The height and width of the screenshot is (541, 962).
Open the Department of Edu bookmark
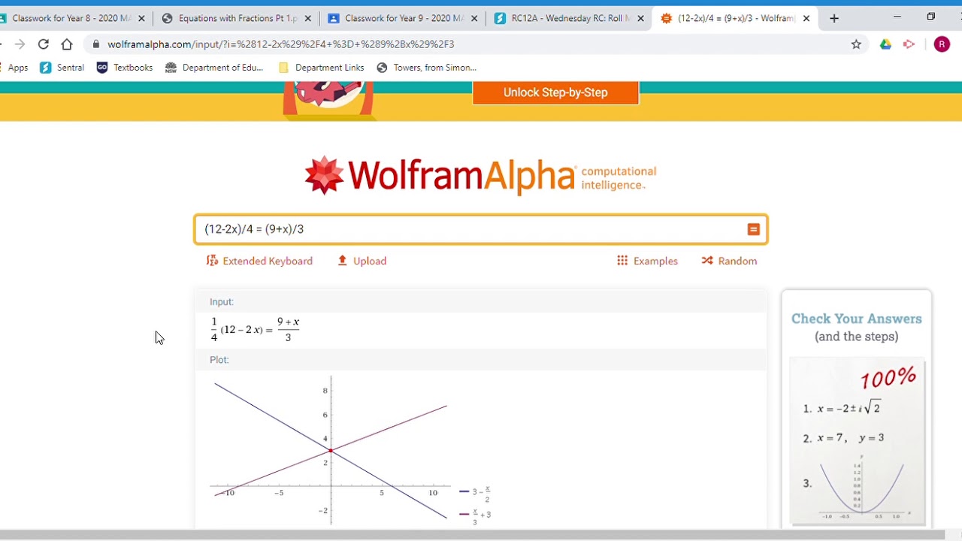point(214,68)
